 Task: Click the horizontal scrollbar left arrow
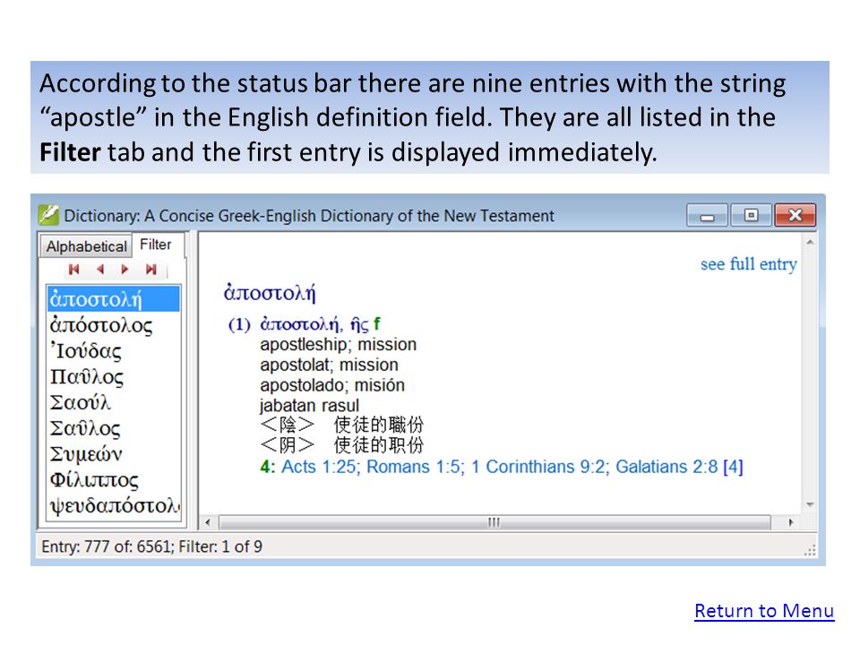tap(208, 522)
